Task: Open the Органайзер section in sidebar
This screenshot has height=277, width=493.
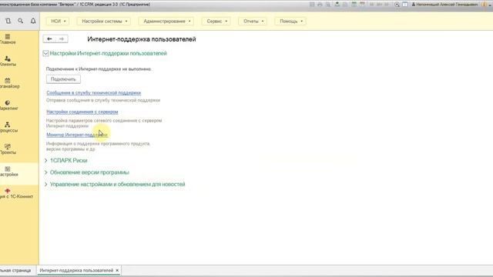Action: click(9, 83)
